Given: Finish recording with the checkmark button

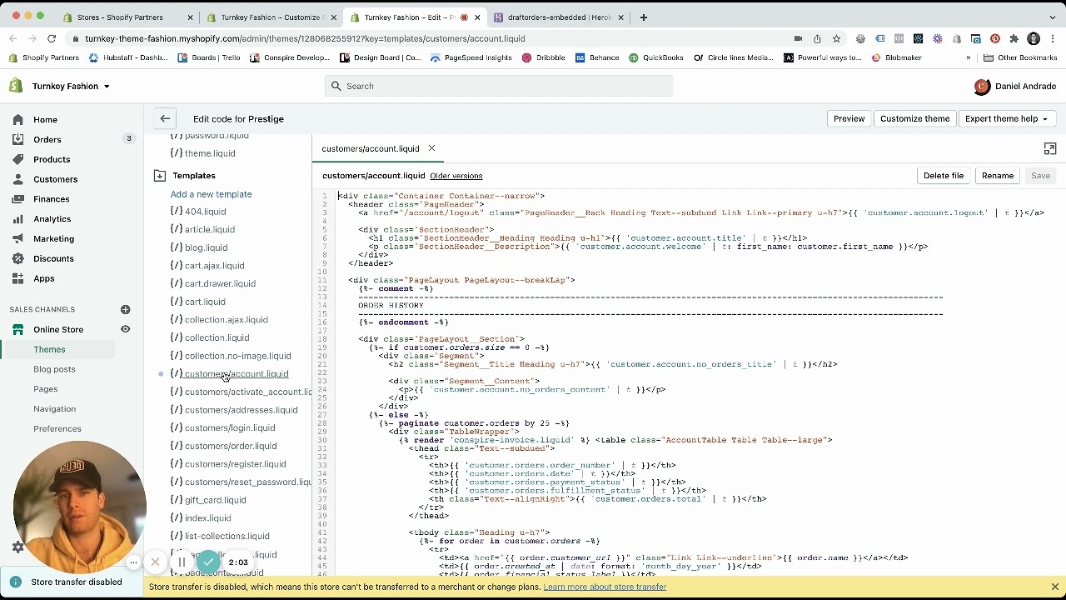Looking at the screenshot, I should (208, 562).
